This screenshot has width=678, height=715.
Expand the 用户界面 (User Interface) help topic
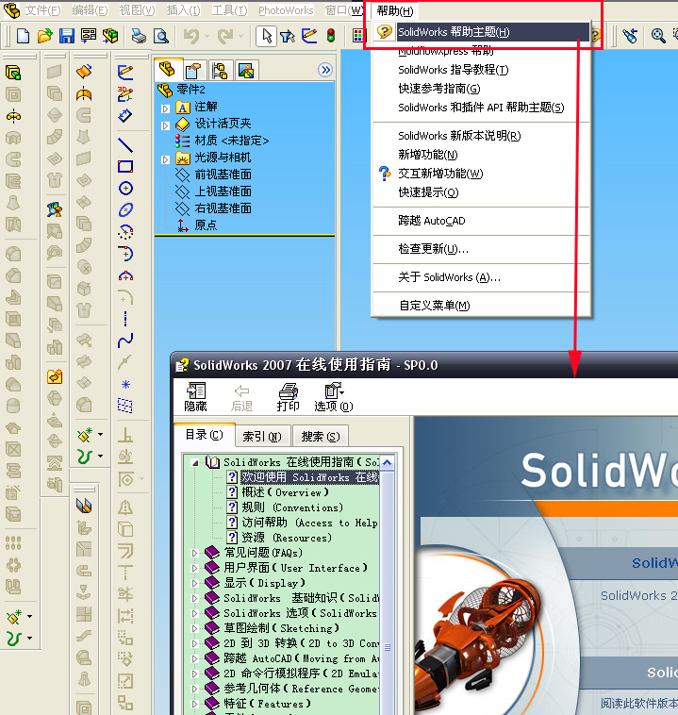pyautogui.click(x=194, y=568)
